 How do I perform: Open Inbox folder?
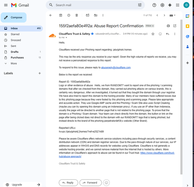[21, 28]
